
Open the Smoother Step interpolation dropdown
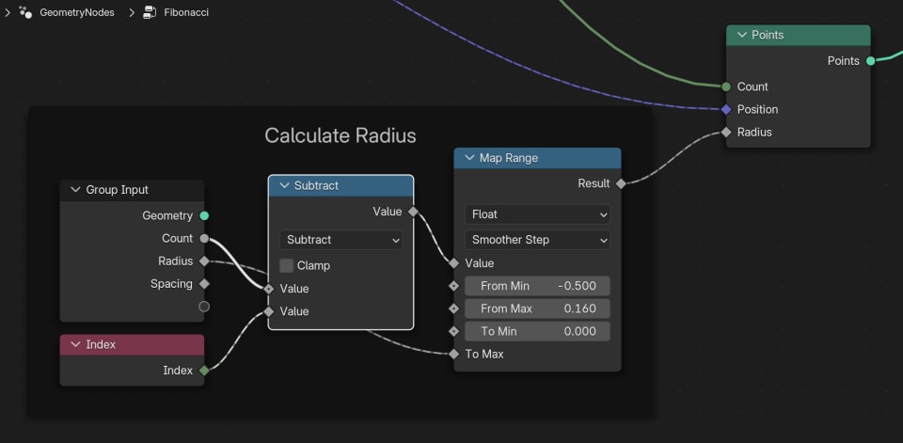[537, 240]
